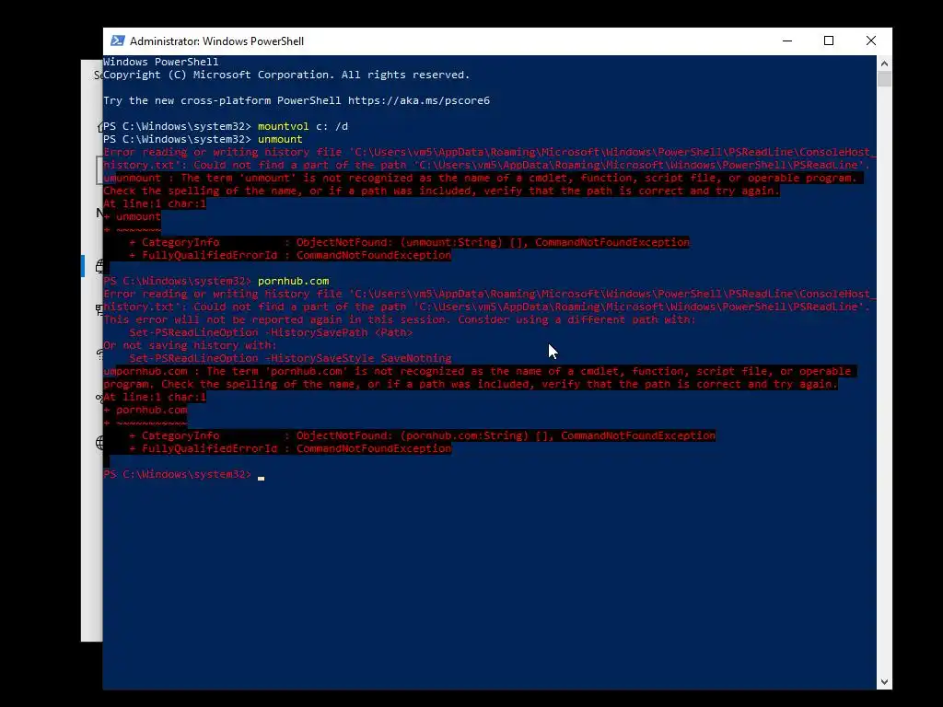The image size is (943, 707).
Task: Click the 'mountvol c: /d' command text
Action: (x=302, y=126)
